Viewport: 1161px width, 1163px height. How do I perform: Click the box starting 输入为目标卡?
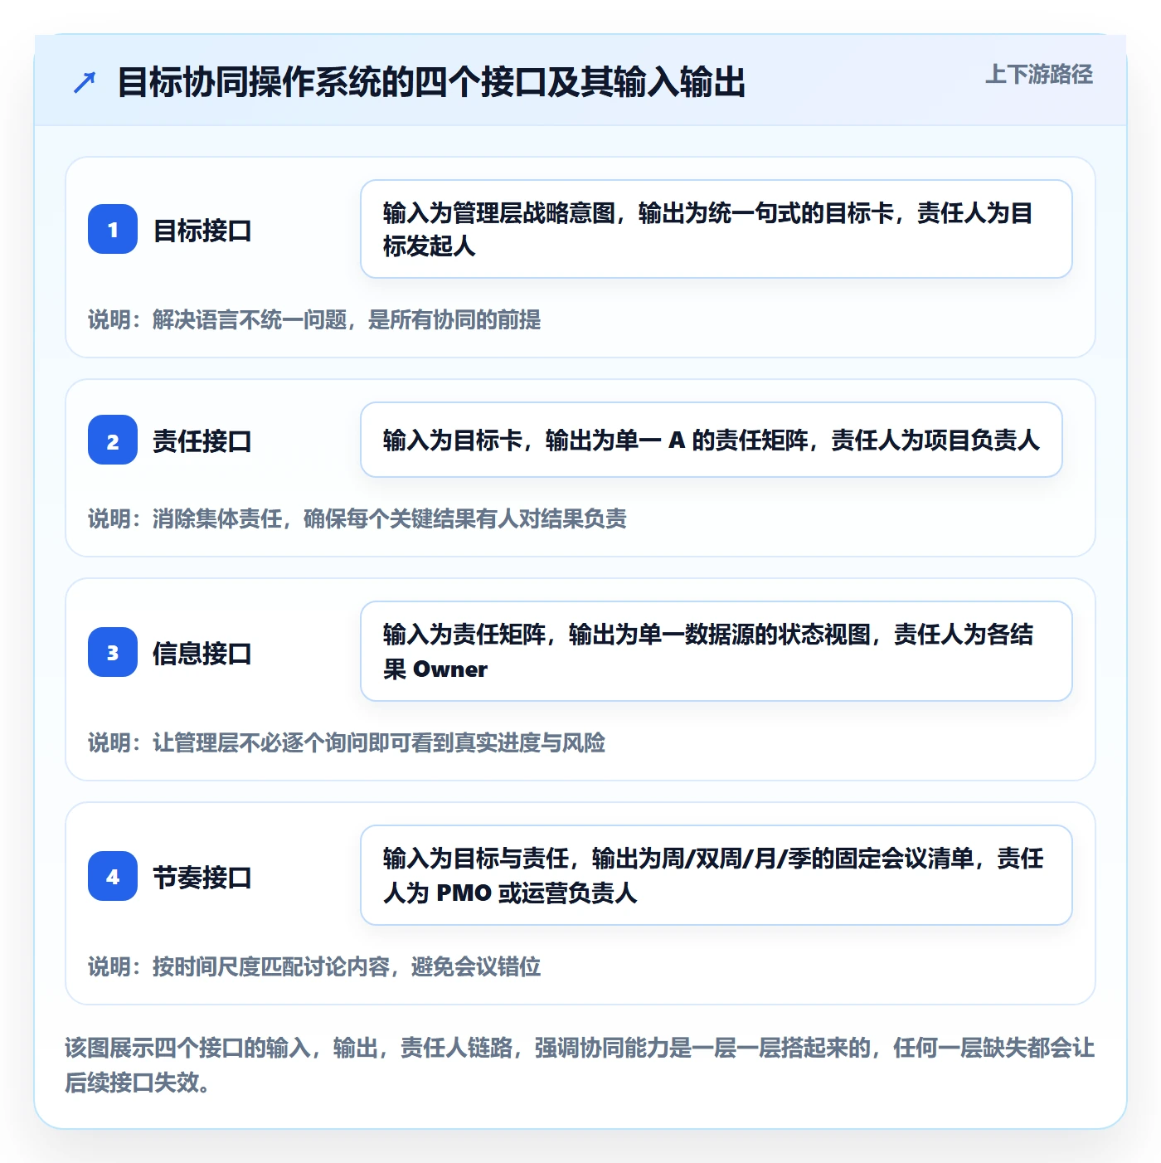pos(712,440)
